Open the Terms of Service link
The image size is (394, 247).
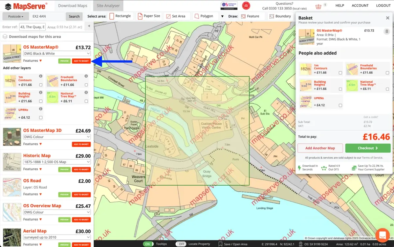372,158
